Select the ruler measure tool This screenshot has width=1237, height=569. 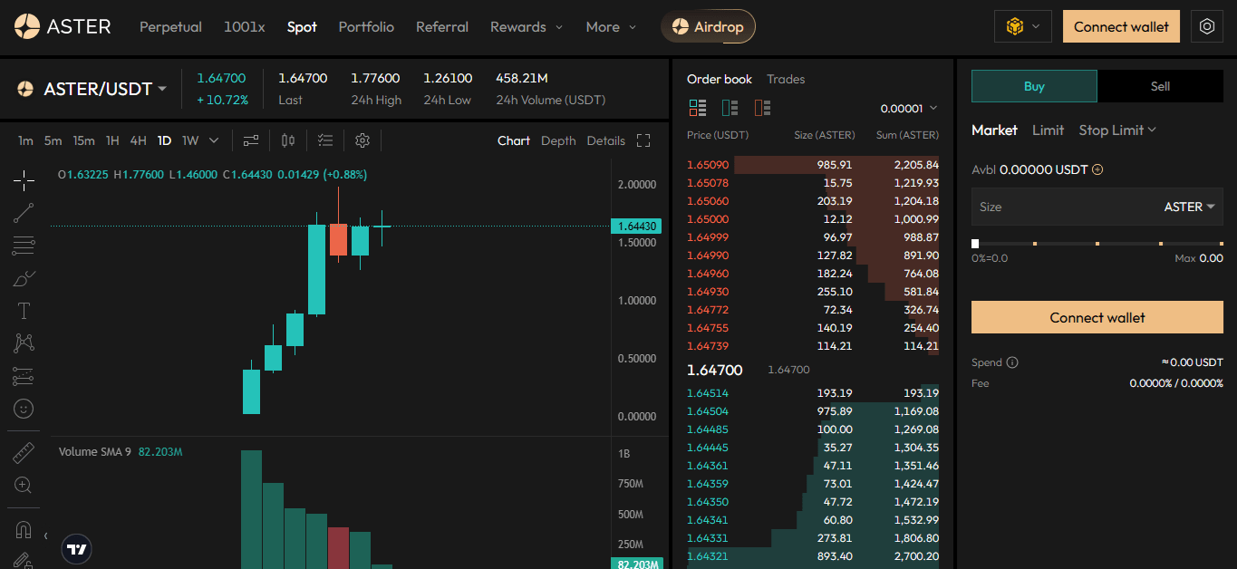(x=24, y=452)
